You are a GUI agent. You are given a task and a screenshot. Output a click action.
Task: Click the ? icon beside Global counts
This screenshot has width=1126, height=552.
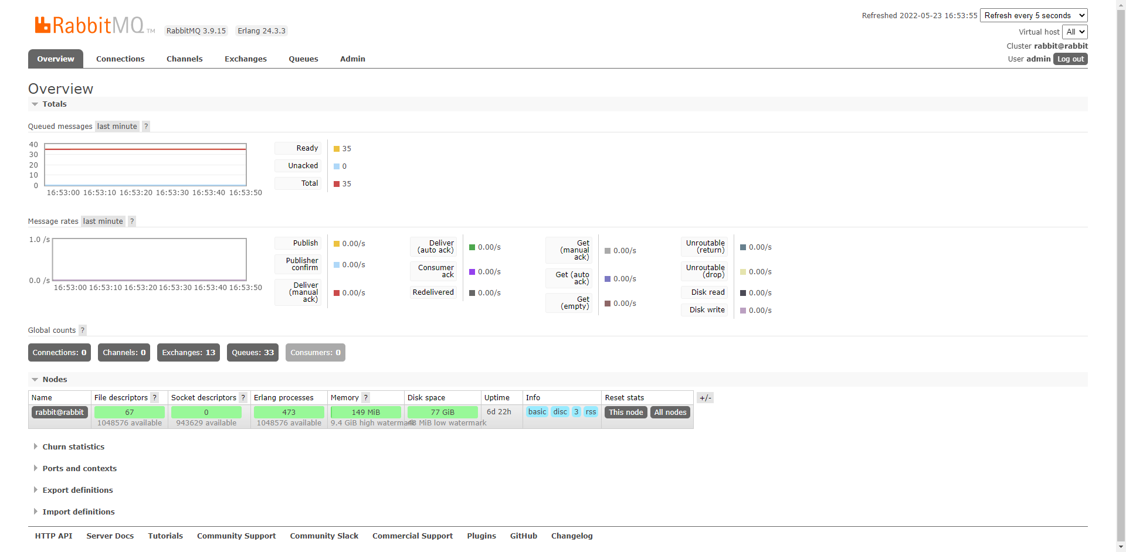(82, 330)
